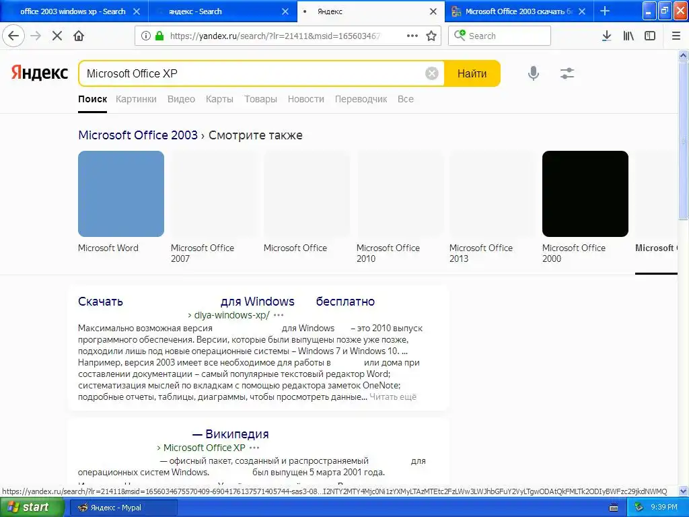Click the green padlock security icon
Viewport: 689px width, 517px height.
coord(159,36)
